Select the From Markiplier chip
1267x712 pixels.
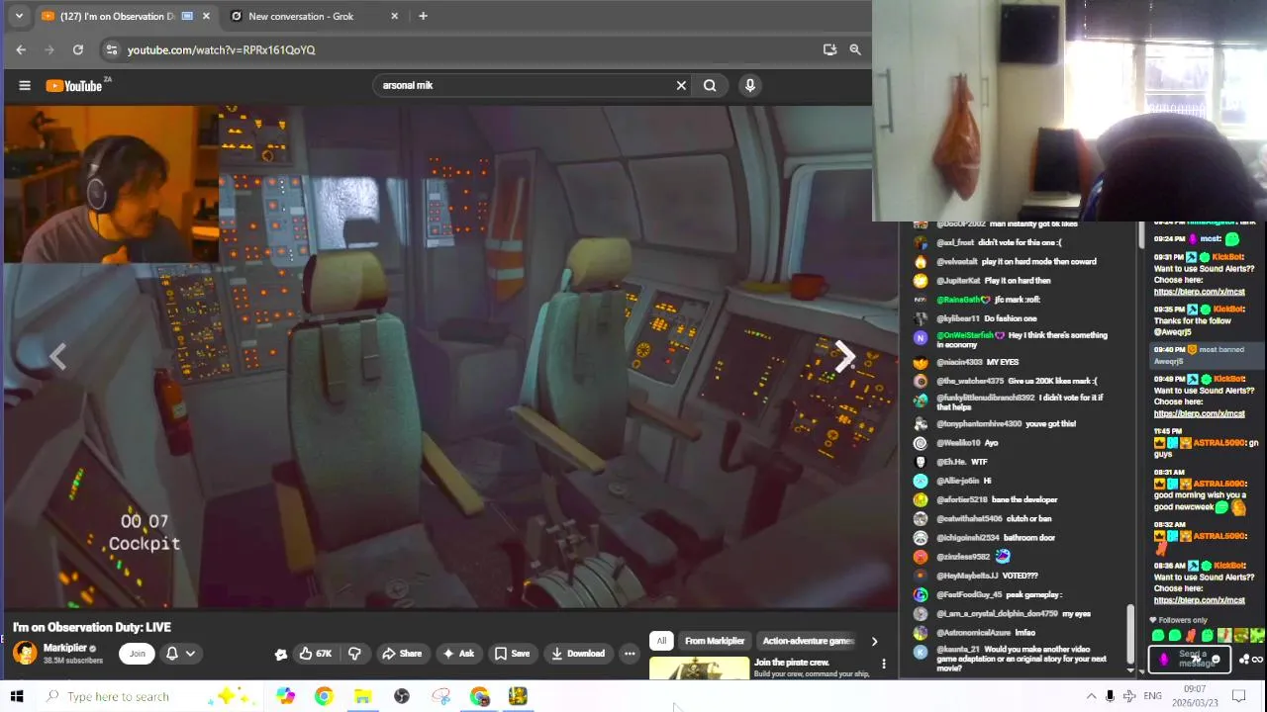715,641
